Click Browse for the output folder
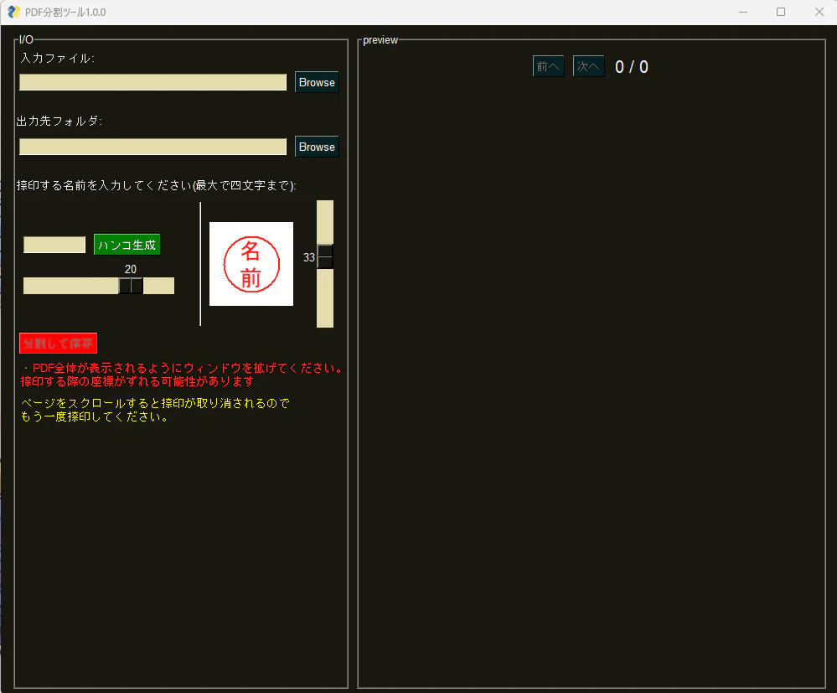This screenshot has width=837, height=693. [x=317, y=147]
